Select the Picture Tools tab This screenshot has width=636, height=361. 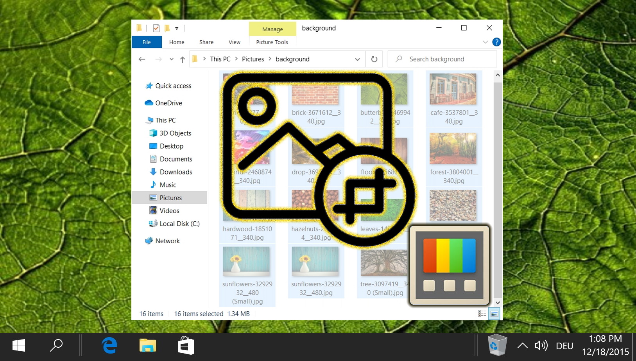(272, 42)
